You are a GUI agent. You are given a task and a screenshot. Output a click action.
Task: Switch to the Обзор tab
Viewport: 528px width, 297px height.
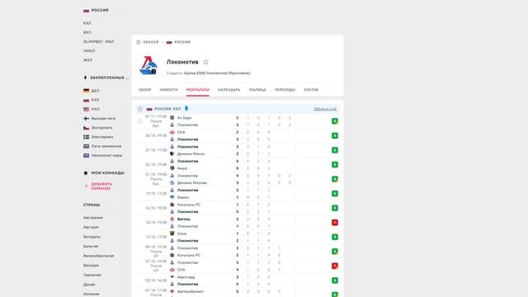click(x=145, y=90)
